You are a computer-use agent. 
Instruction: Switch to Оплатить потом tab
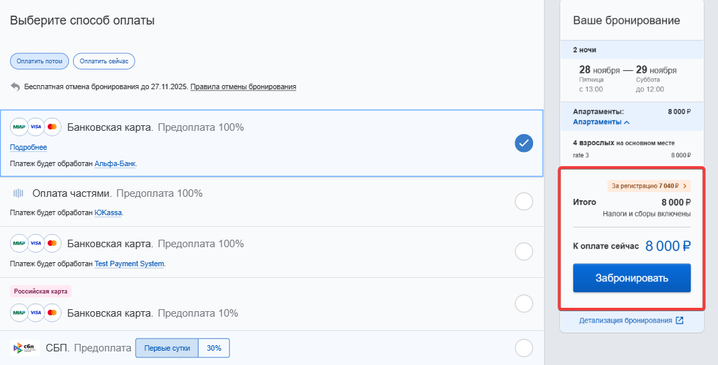coord(40,61)
